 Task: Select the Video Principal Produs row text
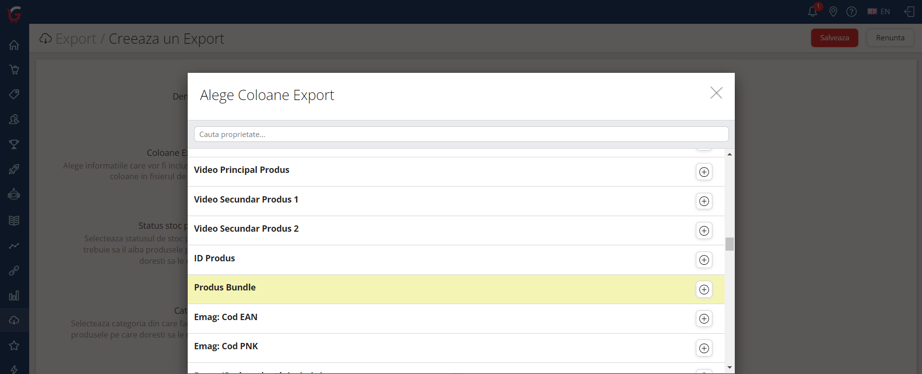[x=242, y=170]
